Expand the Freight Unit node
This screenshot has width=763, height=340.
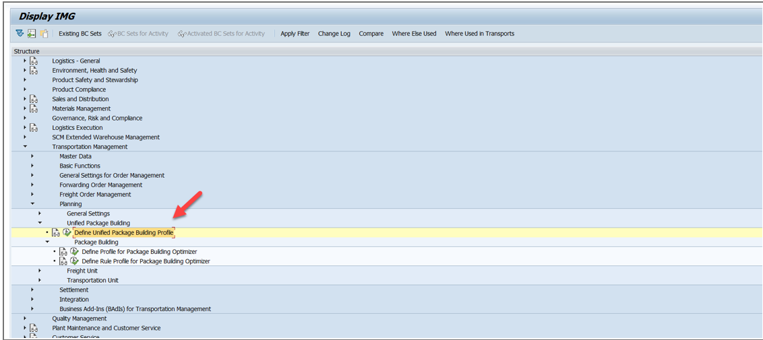point(40,271)
